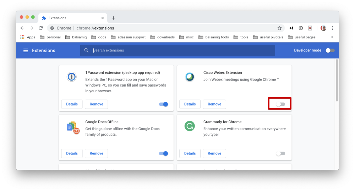This screenshot has width=355, height=191.
Task: Open the Chrome three-dot menu
Action: coord(333,28)
